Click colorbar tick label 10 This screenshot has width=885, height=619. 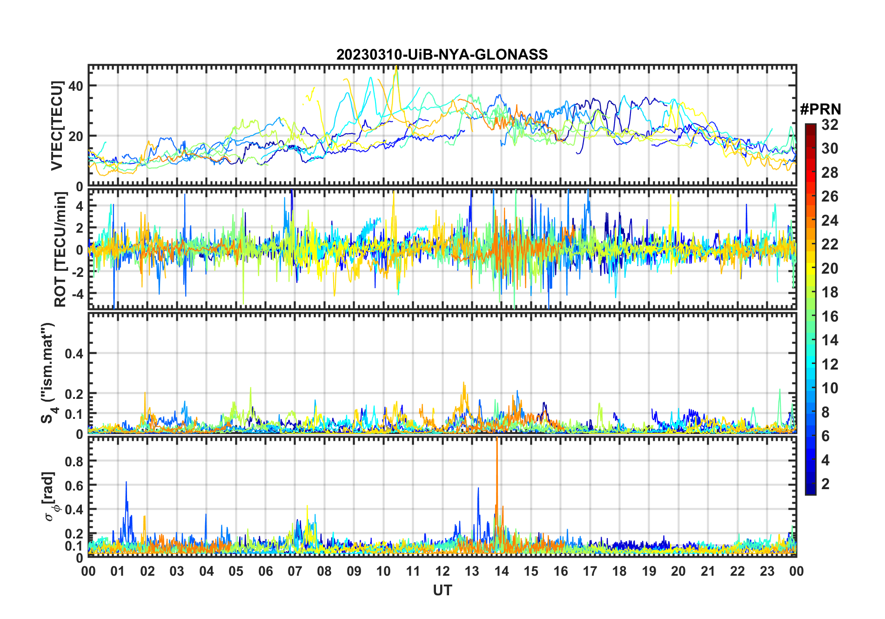[830, 388]
